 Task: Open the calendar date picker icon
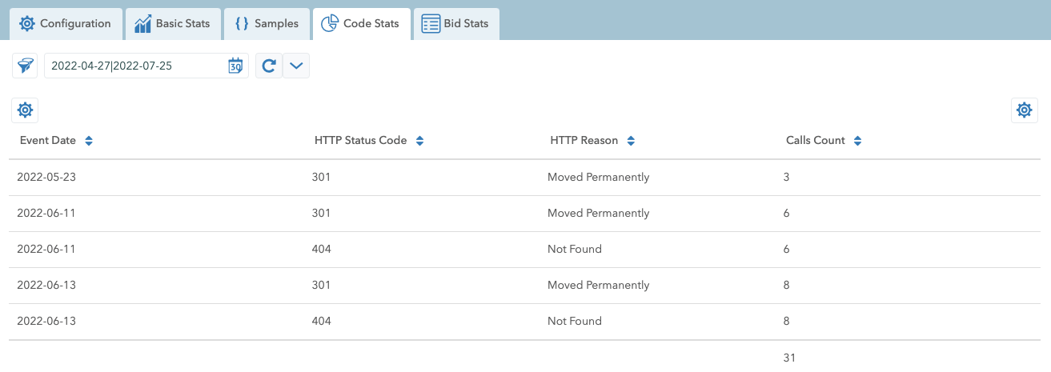click(235, 66)
